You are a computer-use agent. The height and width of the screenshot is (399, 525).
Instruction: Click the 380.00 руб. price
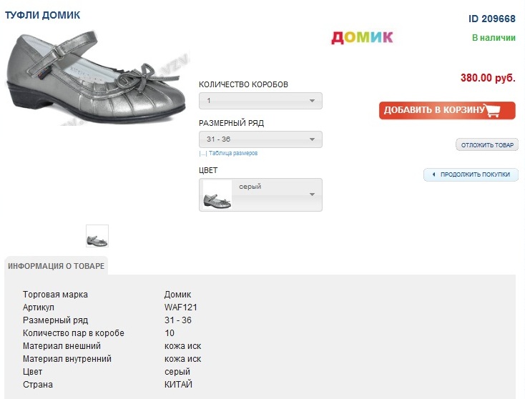pyautogui.click(x=488, y=78)
